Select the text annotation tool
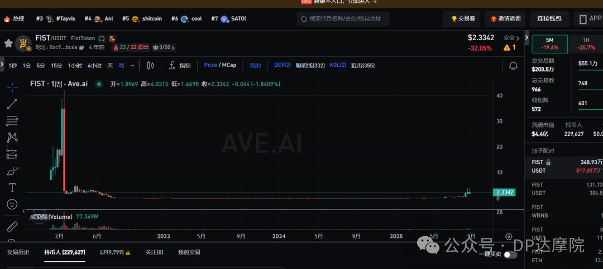Screen dimensions: 603x269 pyautogui.click(x=12, y=187)
